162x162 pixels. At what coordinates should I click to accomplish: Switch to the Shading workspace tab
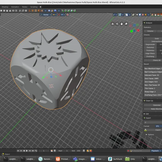tap(5, 7)
